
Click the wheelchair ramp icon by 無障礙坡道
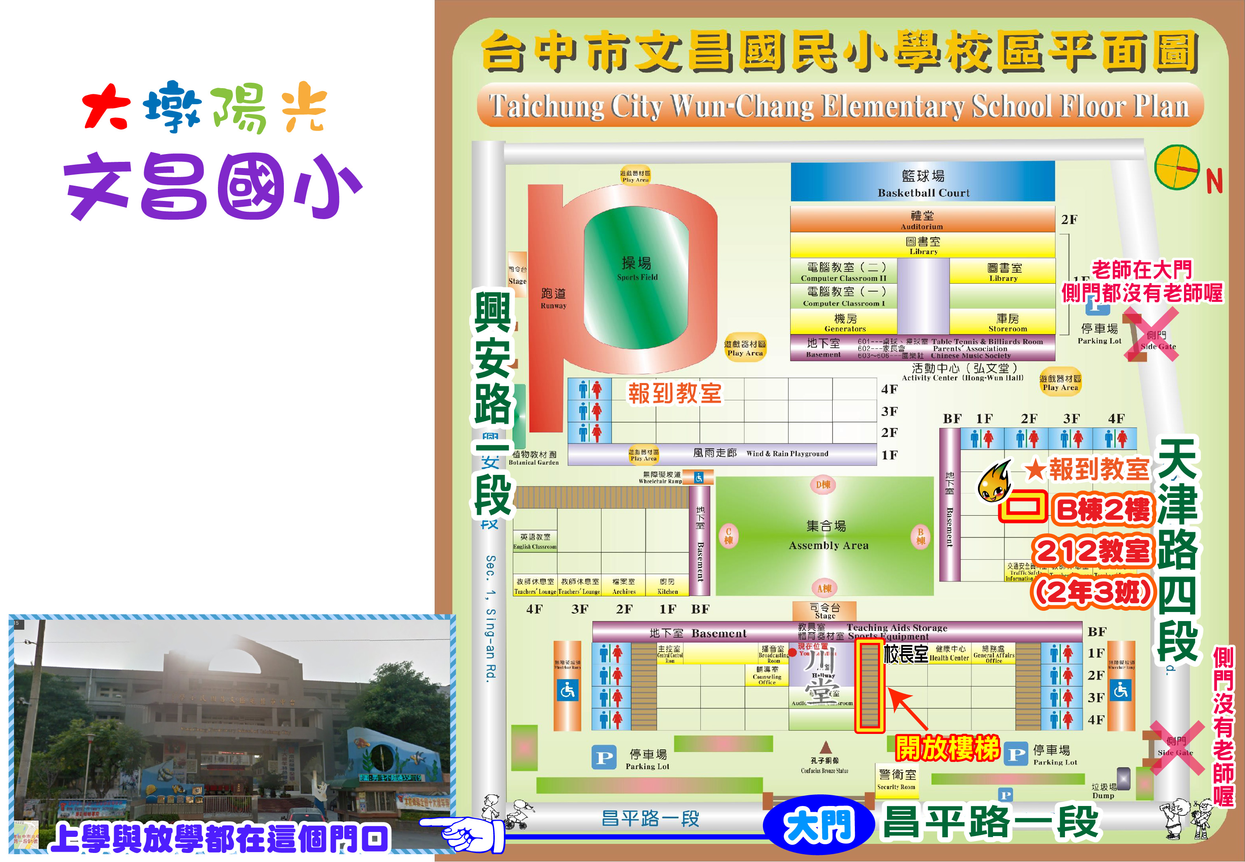[x=698, y=477]
